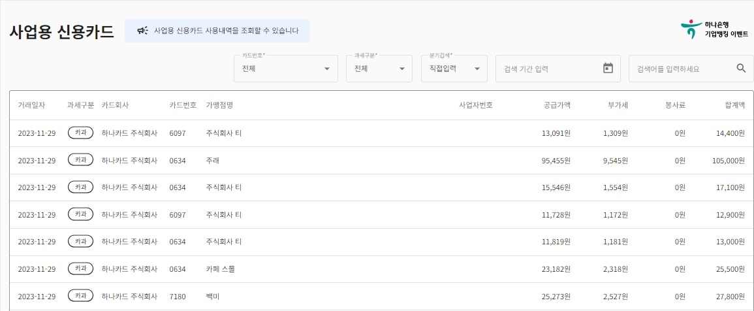
Task: Click the 카페 스몰 merchant name
Action: [x=221, y=269]
